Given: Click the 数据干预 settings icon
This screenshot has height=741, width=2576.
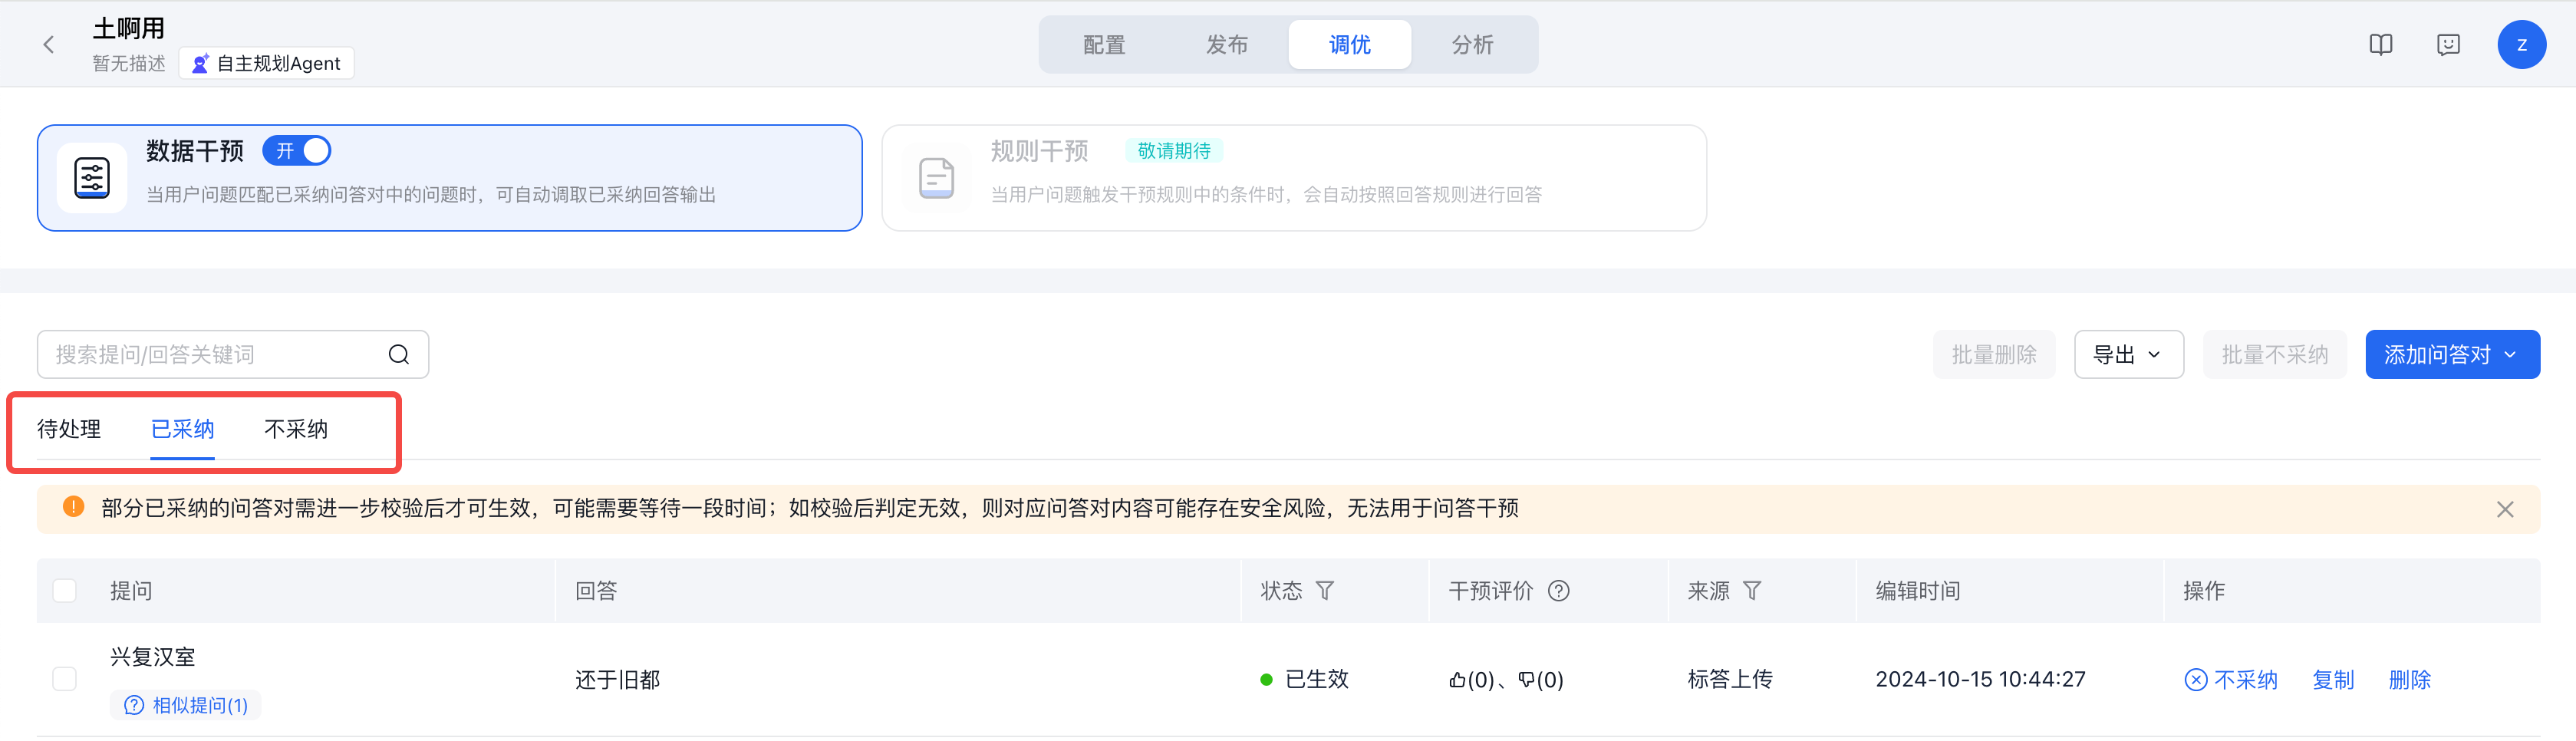Looking at the screenshot, I should (x=92, y=178).
